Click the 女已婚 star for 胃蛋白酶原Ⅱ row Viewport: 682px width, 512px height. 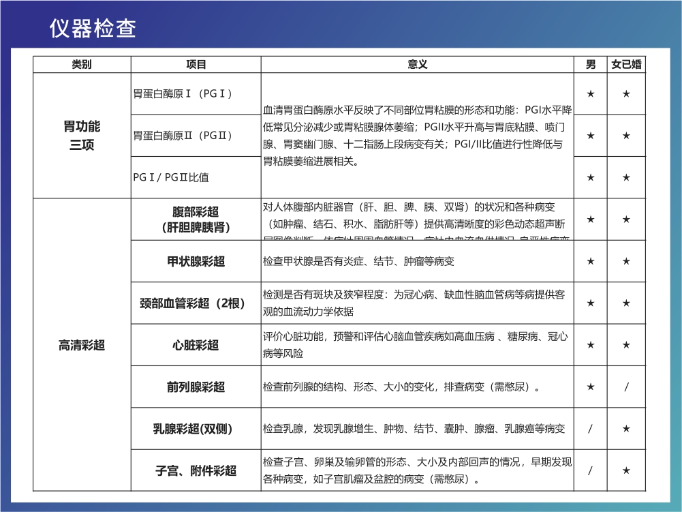(626, 136)
